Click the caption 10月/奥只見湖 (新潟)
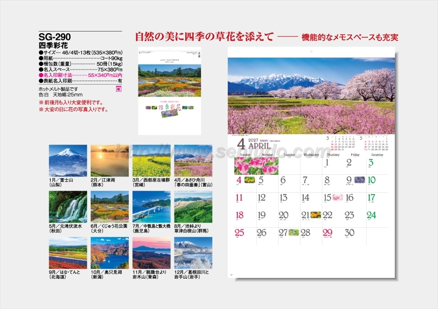438x309 pixels. point(107,274)
